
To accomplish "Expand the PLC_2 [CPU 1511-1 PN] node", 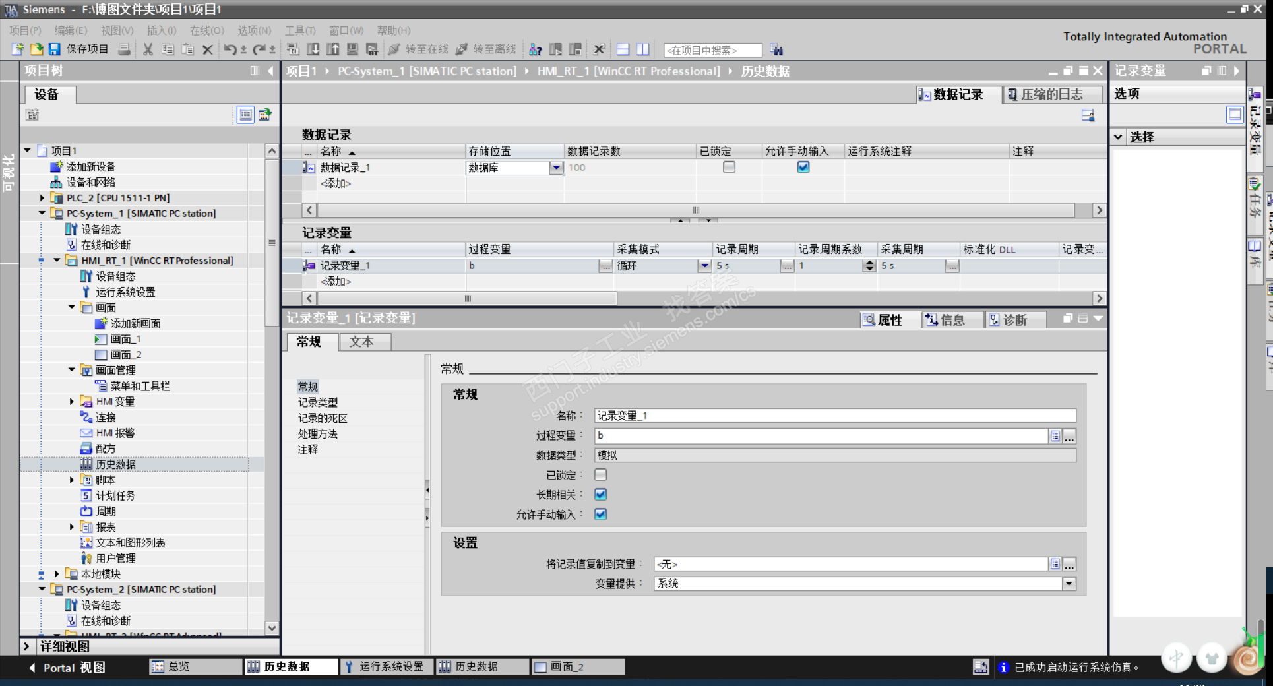I will pos(42,197).
